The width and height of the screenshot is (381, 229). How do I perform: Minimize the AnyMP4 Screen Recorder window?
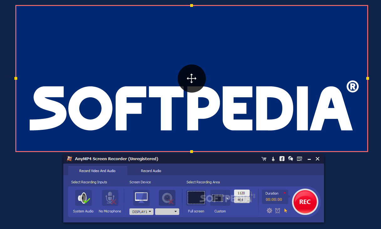pyautogui.click(x=309, y=159)
